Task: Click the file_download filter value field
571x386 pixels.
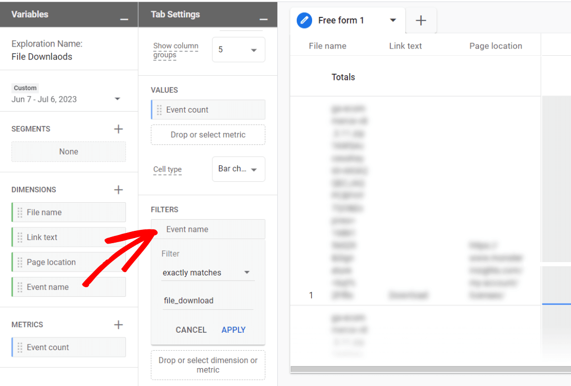Action: (207, 300)
